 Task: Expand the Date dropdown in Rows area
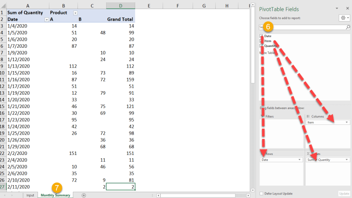[x=300, y=160]
